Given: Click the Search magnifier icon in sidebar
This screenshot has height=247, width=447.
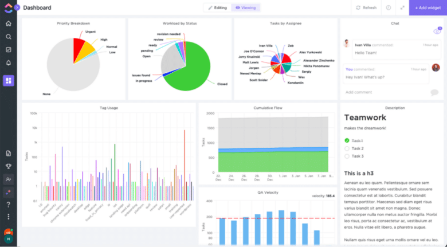Looking at the screenshot, I should coord(8,37).
